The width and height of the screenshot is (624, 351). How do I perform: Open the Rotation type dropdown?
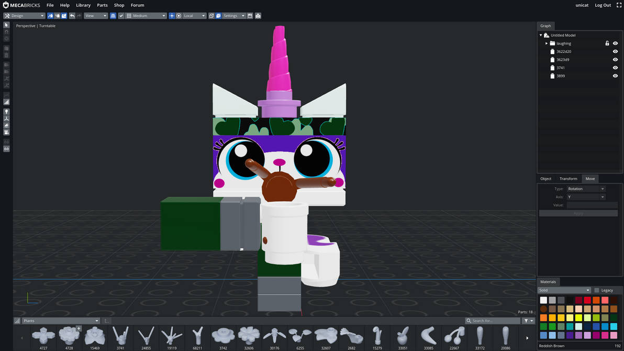tap(586, 189)
